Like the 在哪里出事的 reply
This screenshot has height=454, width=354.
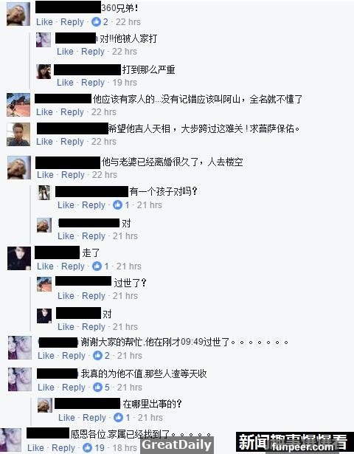67,418
